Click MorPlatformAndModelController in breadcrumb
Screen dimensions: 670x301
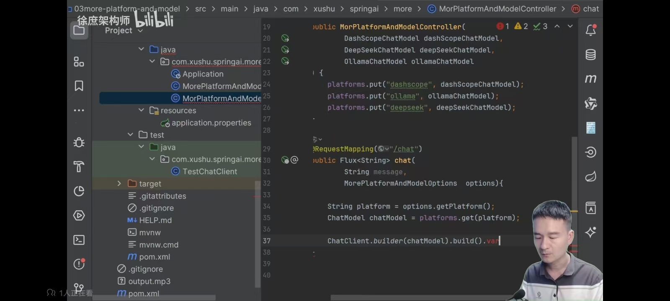tap(497, 9)
